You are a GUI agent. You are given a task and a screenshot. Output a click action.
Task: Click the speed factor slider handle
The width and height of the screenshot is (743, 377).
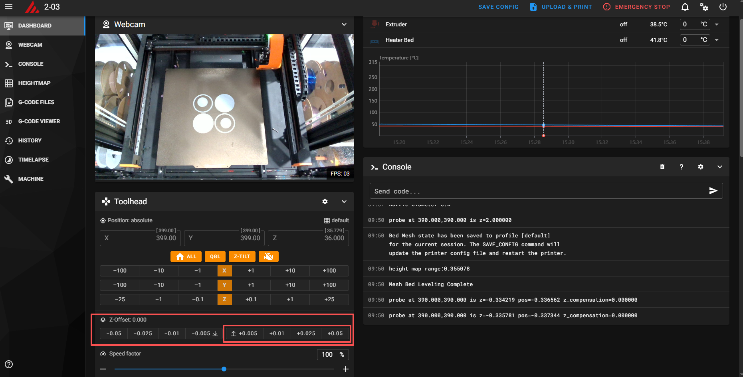(224, 369)
